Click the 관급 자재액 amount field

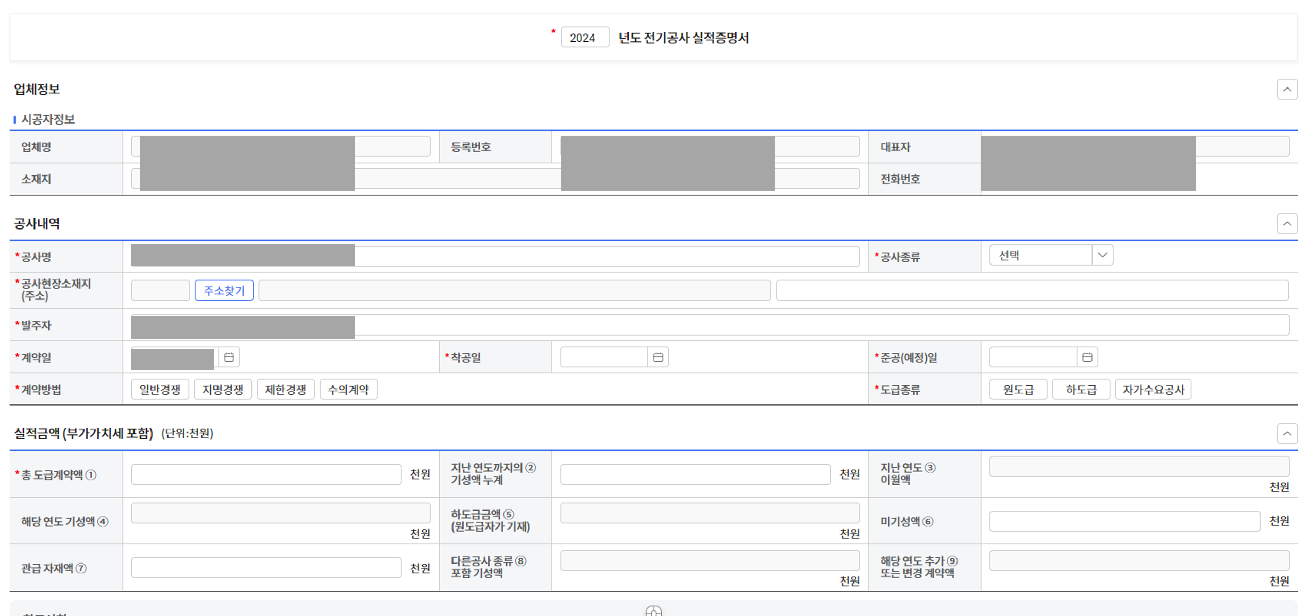(266, 568)
